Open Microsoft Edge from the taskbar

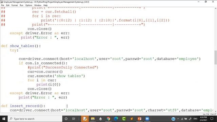click(x=116, y=119)
